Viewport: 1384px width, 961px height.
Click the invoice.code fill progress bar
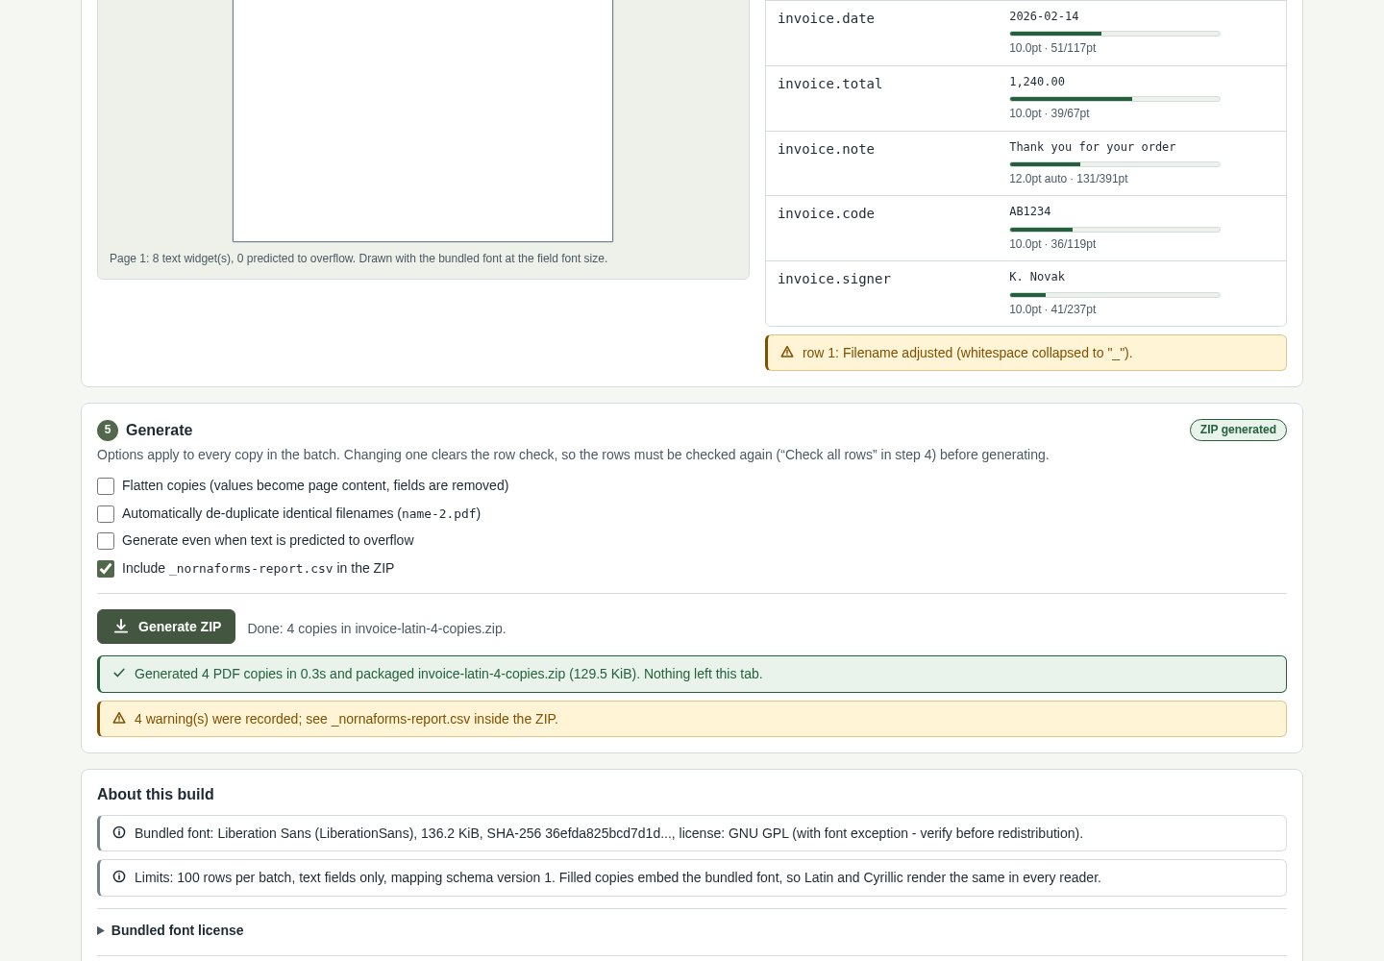1115,230
